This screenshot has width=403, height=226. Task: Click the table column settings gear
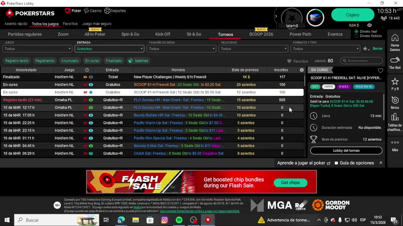[302, 70]
